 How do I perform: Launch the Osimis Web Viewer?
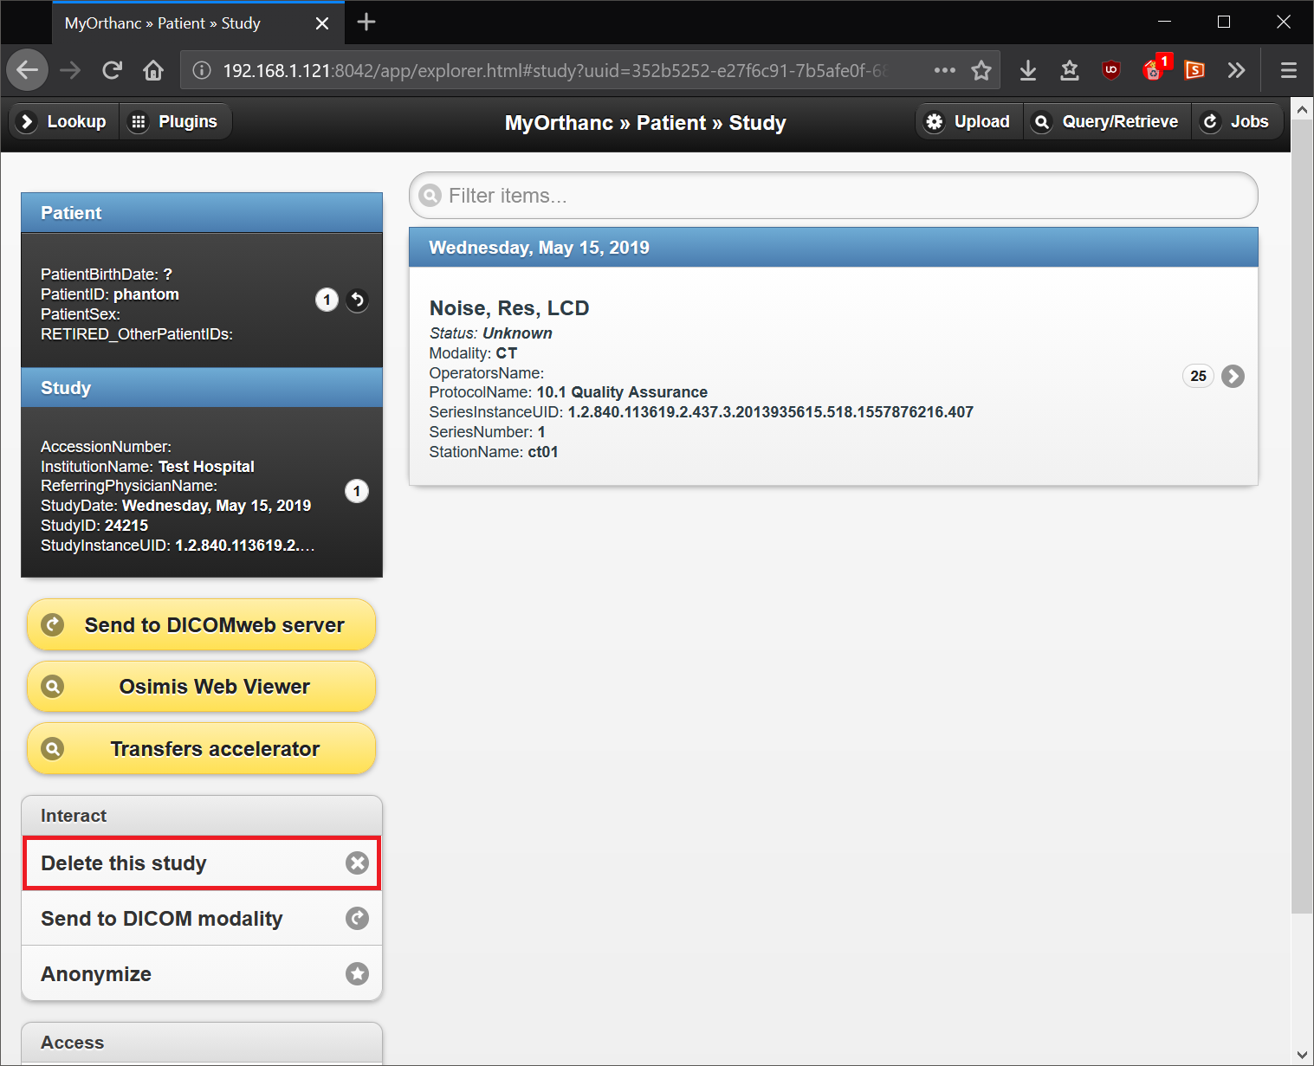pos(201,687)
